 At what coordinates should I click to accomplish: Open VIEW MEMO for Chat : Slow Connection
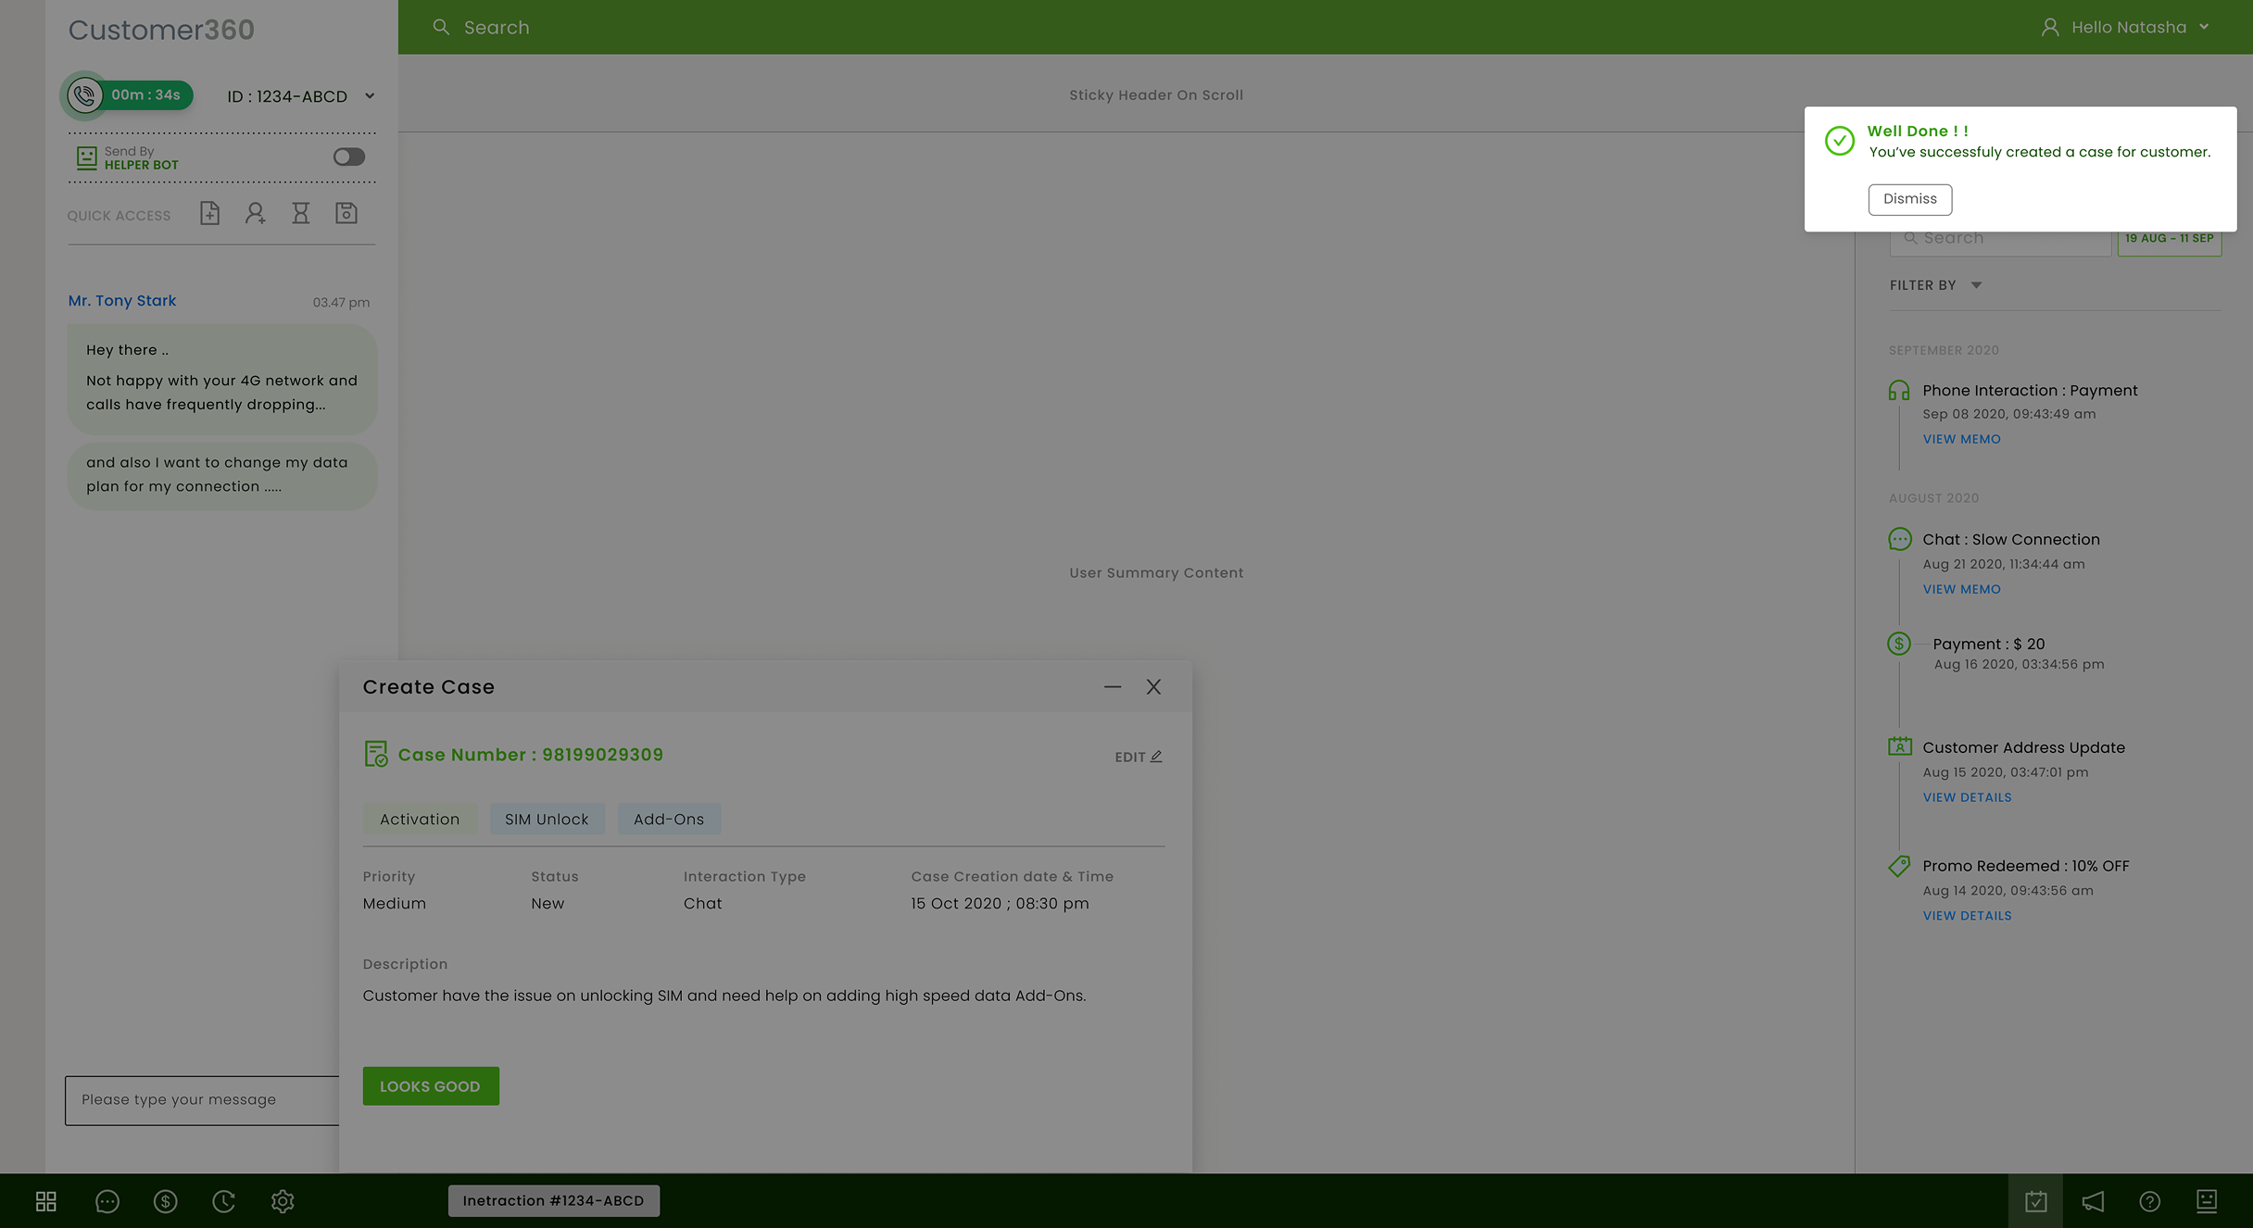(1962, 589)
